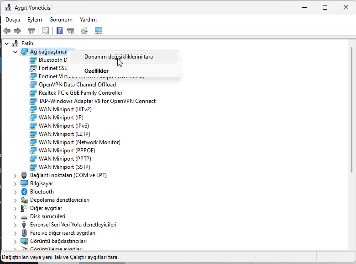Select WAN Miniport (L2TP)
Screen dimensions: 356x264
click(x=64, y=134)
